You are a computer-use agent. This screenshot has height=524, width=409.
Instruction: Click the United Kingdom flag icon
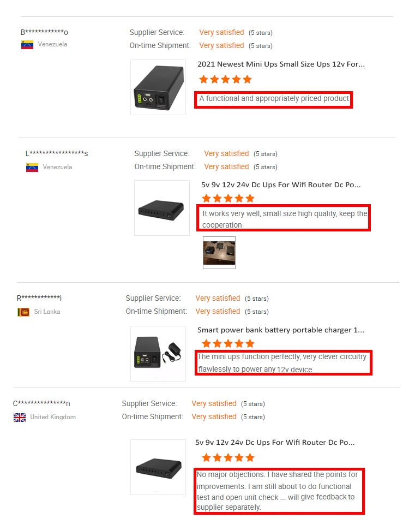point(20,418)
